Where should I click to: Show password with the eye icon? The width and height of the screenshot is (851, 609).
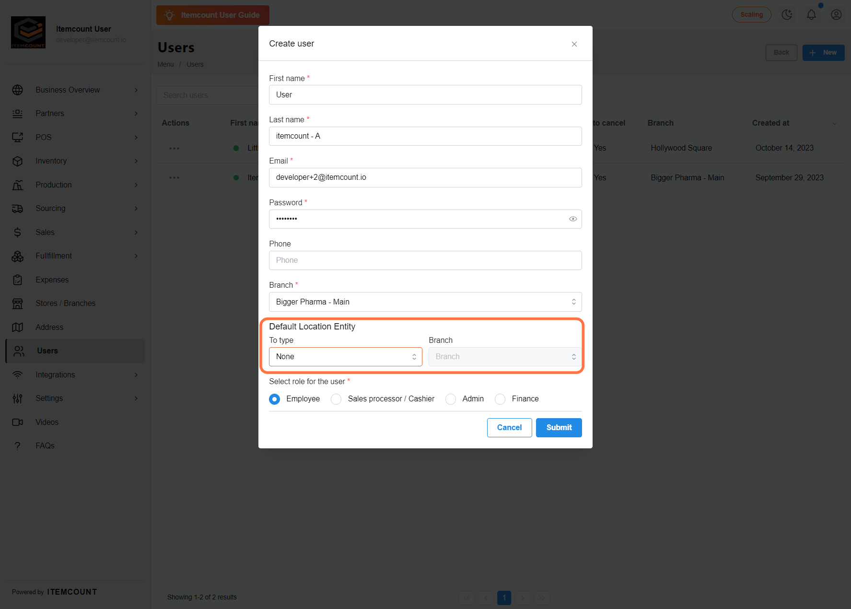(573, 219)
